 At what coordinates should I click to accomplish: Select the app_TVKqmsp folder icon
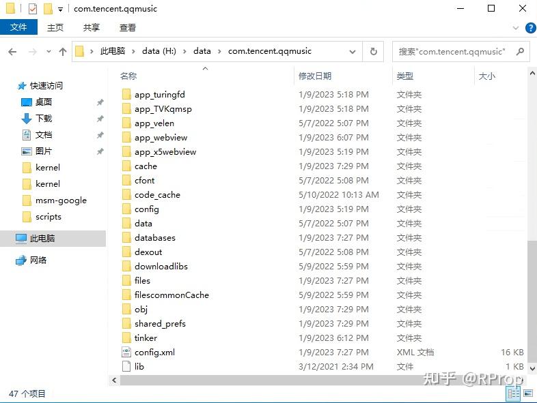[x=126, y=108]
